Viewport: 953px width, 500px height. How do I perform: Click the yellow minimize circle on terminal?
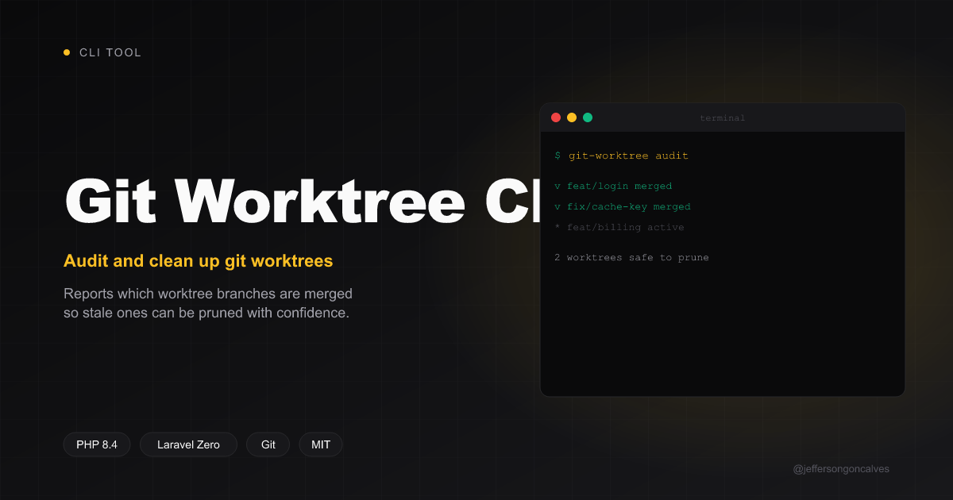(572, 117)
